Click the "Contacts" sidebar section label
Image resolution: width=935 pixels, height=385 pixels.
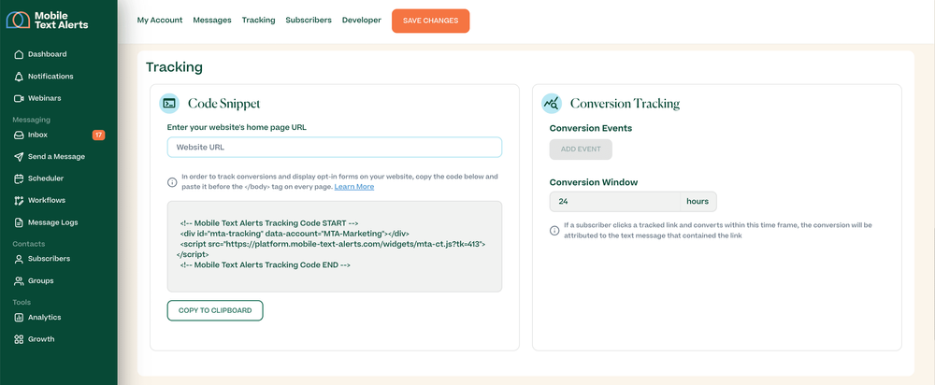click(x=29, y=244)
